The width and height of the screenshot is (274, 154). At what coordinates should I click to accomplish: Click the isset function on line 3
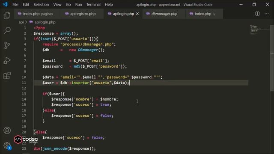(x=46, y=39)
